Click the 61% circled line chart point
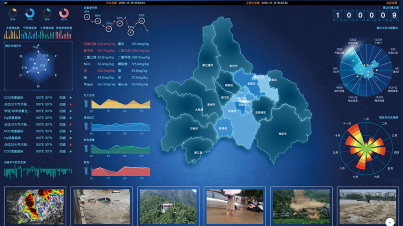Viewport: 403px width, 226px height. [x=87, y=17]
